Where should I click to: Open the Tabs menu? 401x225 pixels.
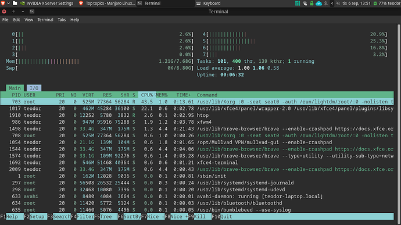(62, 20)
